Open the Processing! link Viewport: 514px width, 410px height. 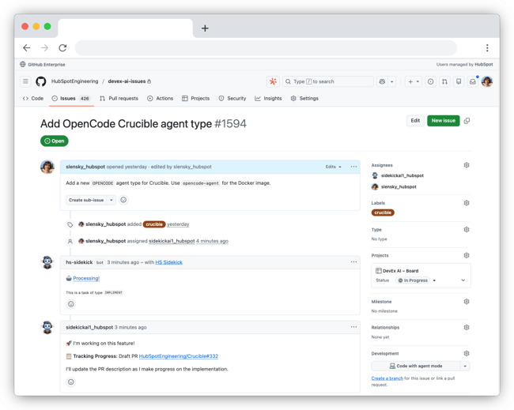point(86,278)
